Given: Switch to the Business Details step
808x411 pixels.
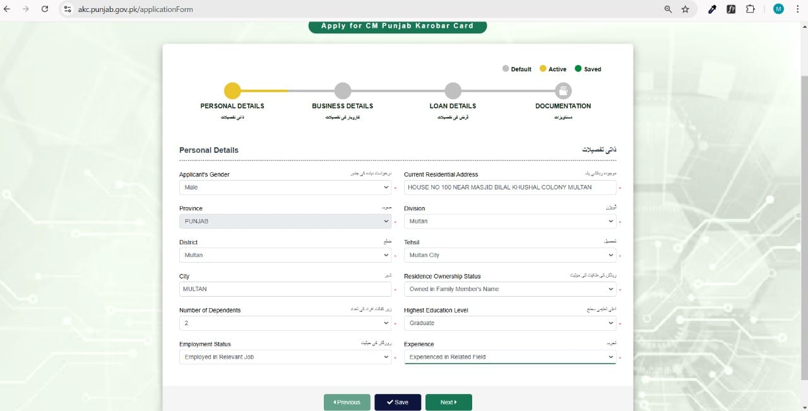Looking at the screenshot, I should [x=342, y=90].
